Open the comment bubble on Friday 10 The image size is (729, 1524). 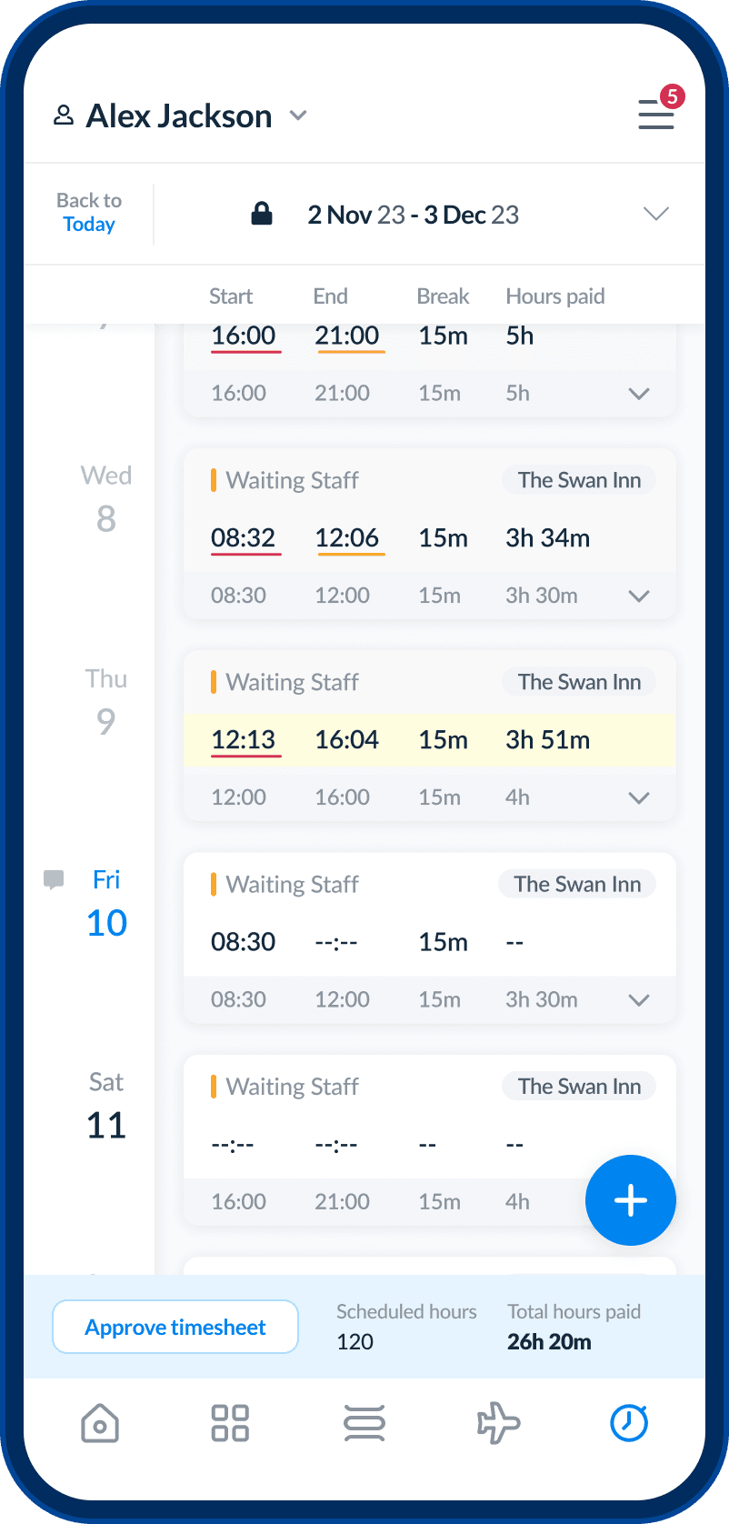pyautogui.click(x=54, y=879)
